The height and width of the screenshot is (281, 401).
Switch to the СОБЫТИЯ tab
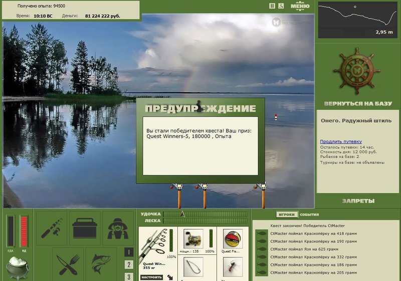309,214
